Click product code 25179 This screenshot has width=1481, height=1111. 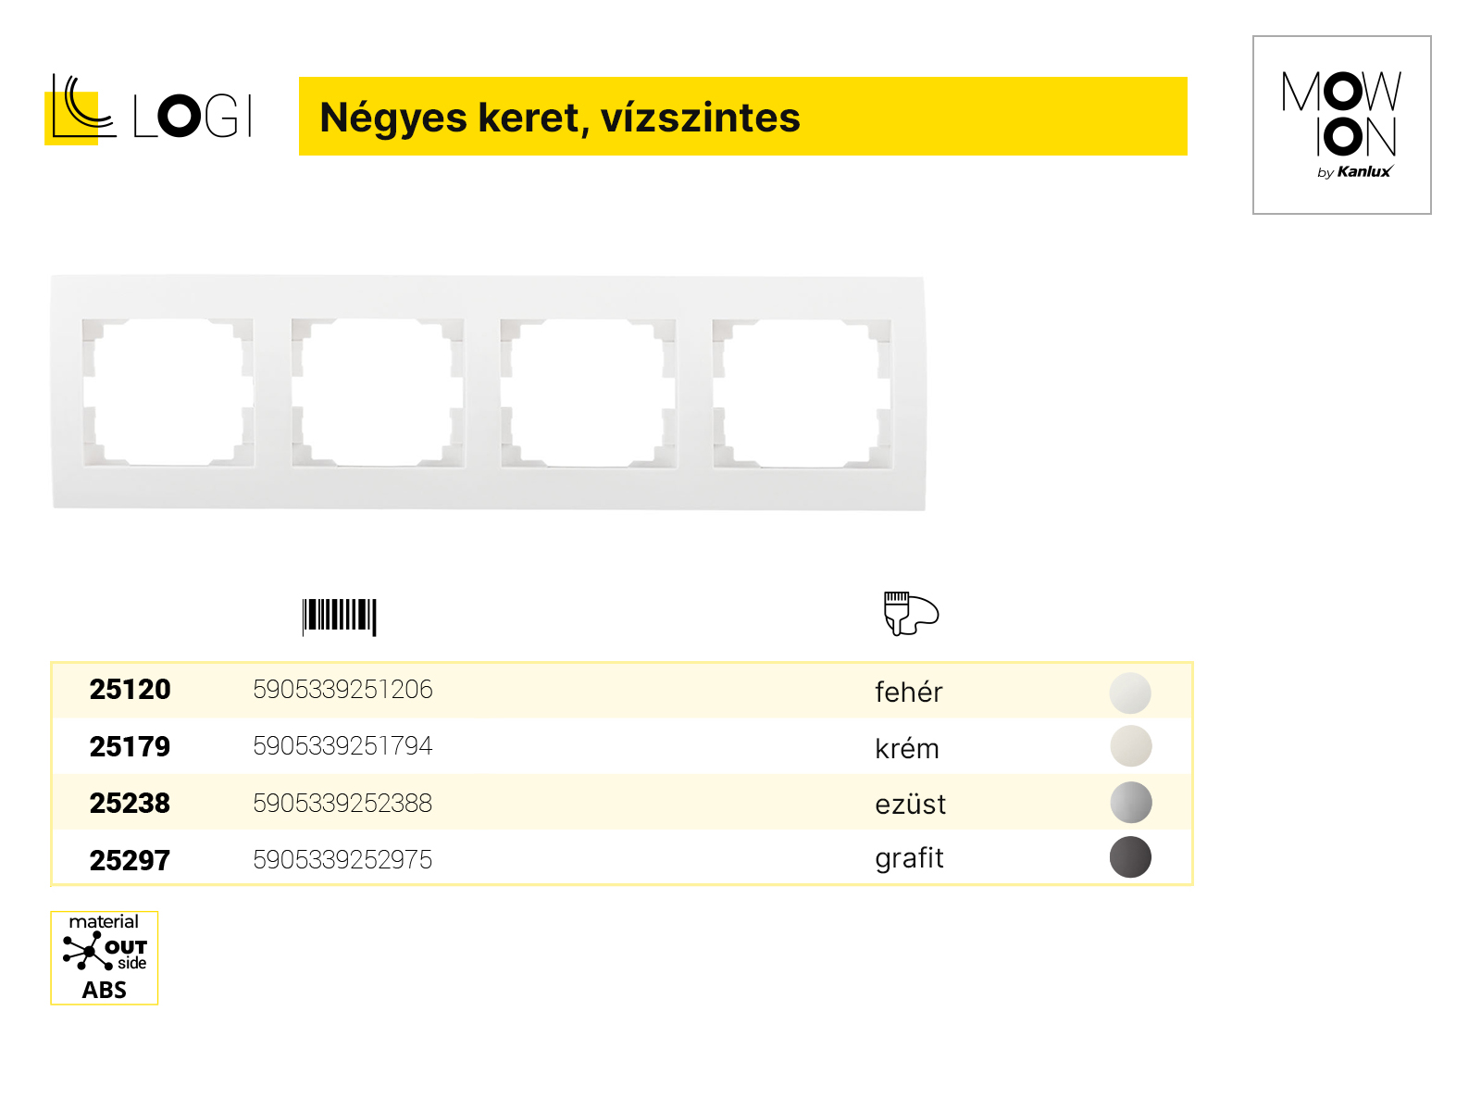130,747
